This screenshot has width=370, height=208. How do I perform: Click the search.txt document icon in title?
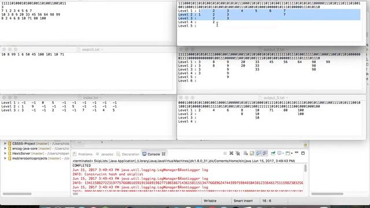(x=79, y=50)
